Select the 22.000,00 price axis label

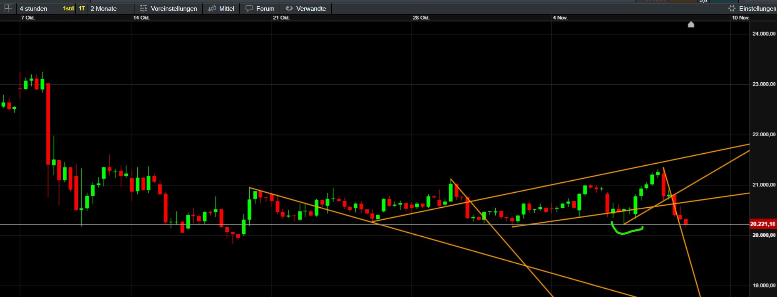pyautogui.click(x=764, y=135)
